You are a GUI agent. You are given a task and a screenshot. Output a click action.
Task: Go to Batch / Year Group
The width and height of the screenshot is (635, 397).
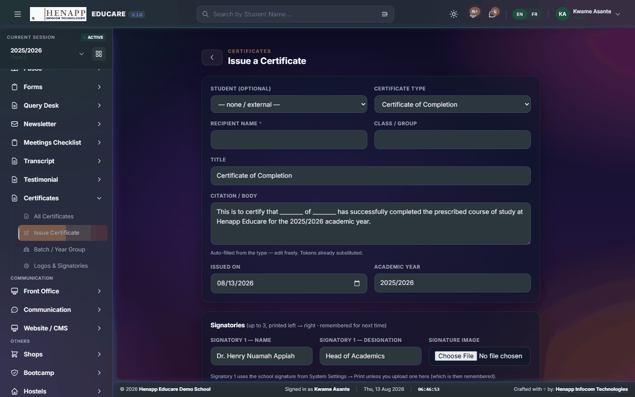tap(63, 249)
